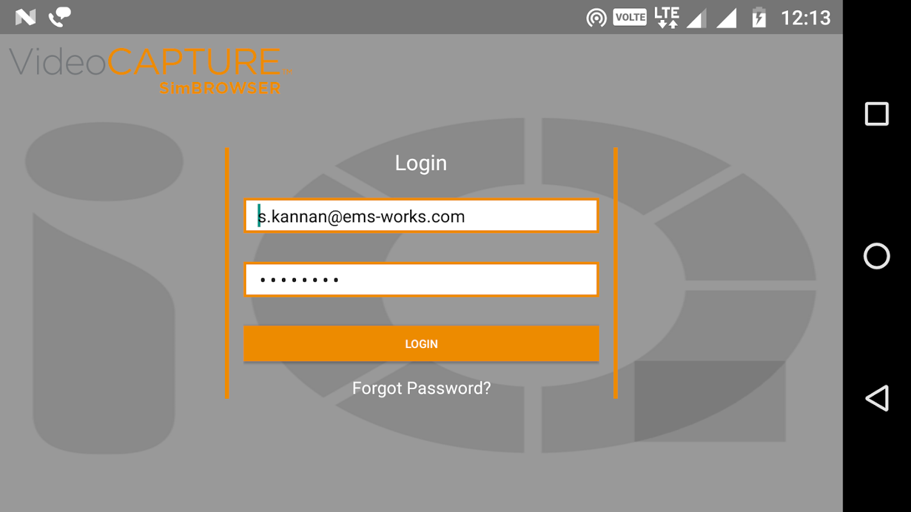The image size is (911, 512).
Task: Tap the battery charging icon
Action: (x=759, y=17)
